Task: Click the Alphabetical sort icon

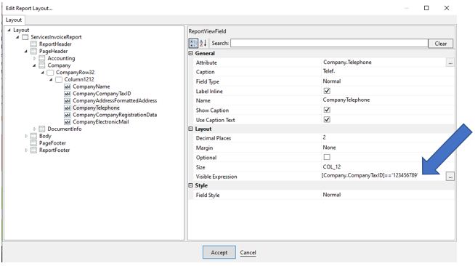Action: [x=203, y=44]
